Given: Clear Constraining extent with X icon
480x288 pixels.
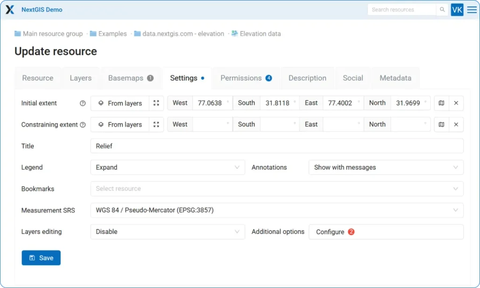Looking at the screenshot, I should (456, 124).
